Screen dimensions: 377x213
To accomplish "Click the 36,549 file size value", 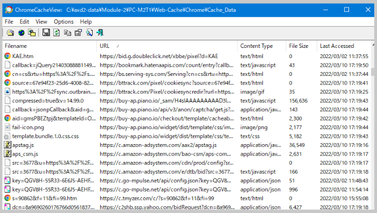I will (297, 145).
